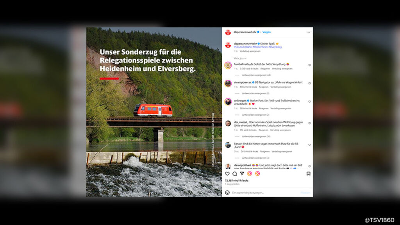This screenshot has width=400, height=225.
Task: Expand 'Antwoorden weergeven (44)' replies
Action: pyautogui.click(x=256, y=75)
